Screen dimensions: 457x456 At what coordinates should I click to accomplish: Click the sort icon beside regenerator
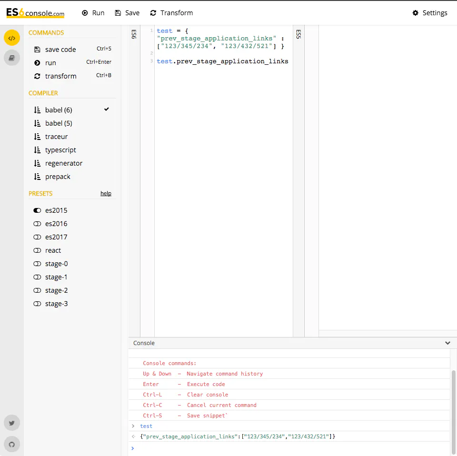[x=37, y=163]
